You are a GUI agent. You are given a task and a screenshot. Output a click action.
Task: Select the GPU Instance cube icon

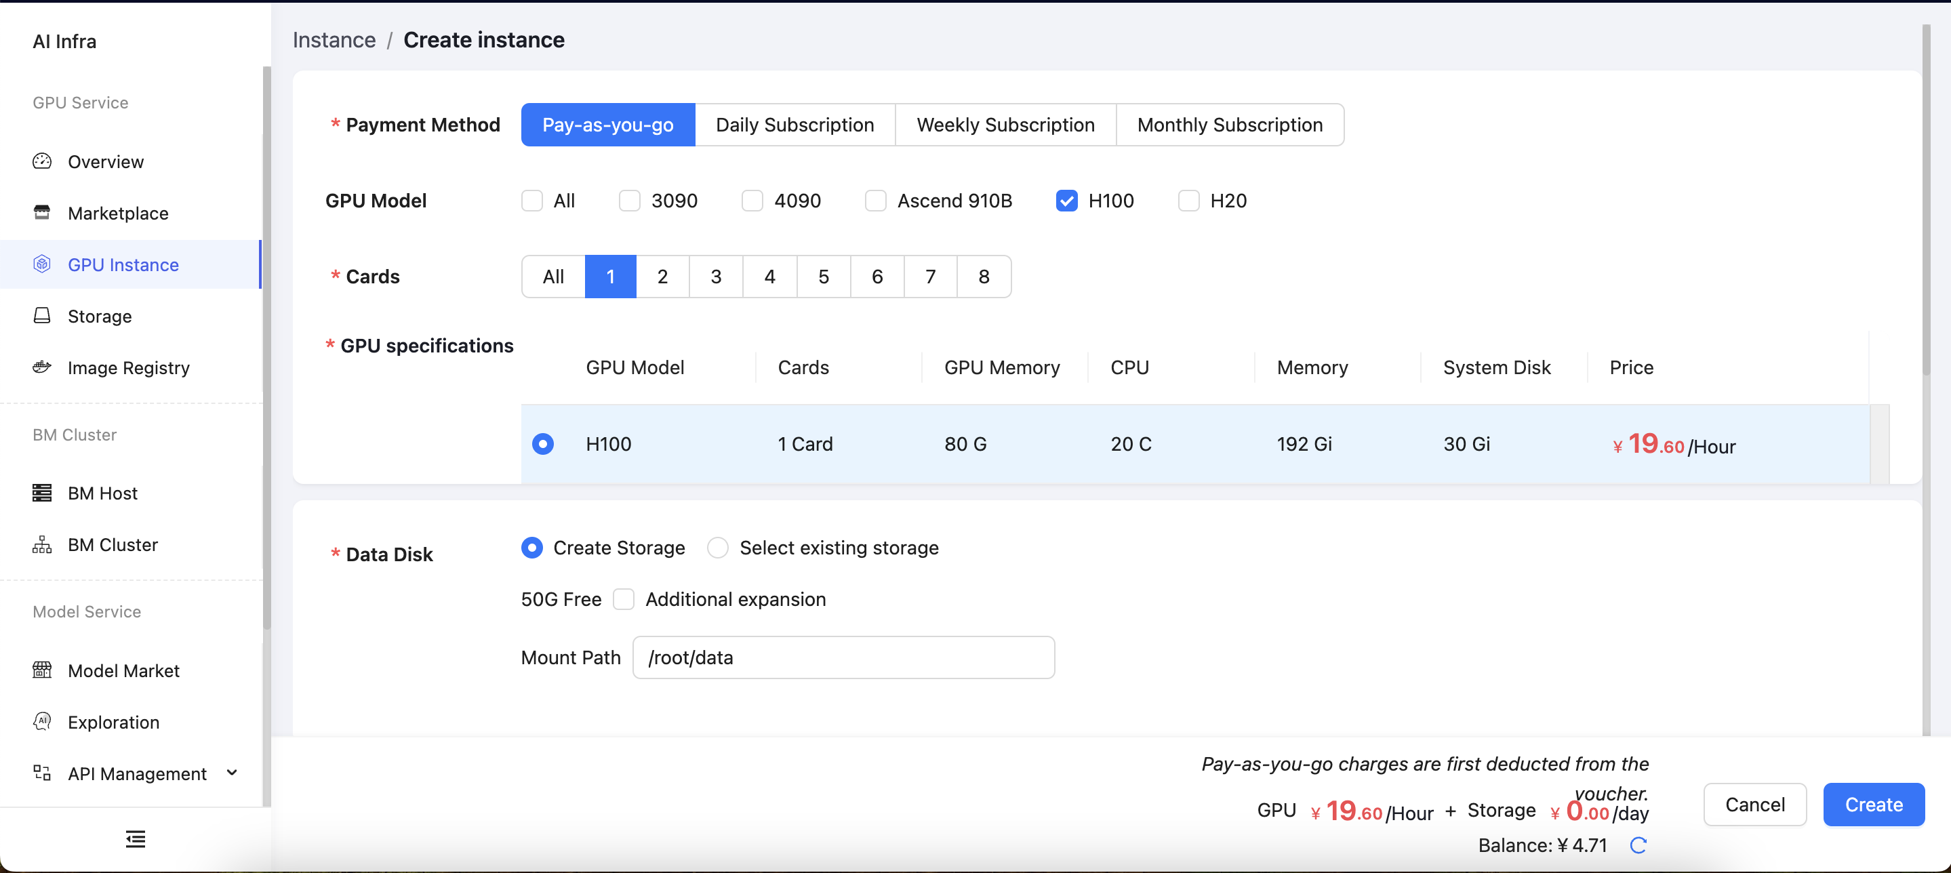point(43,264)
